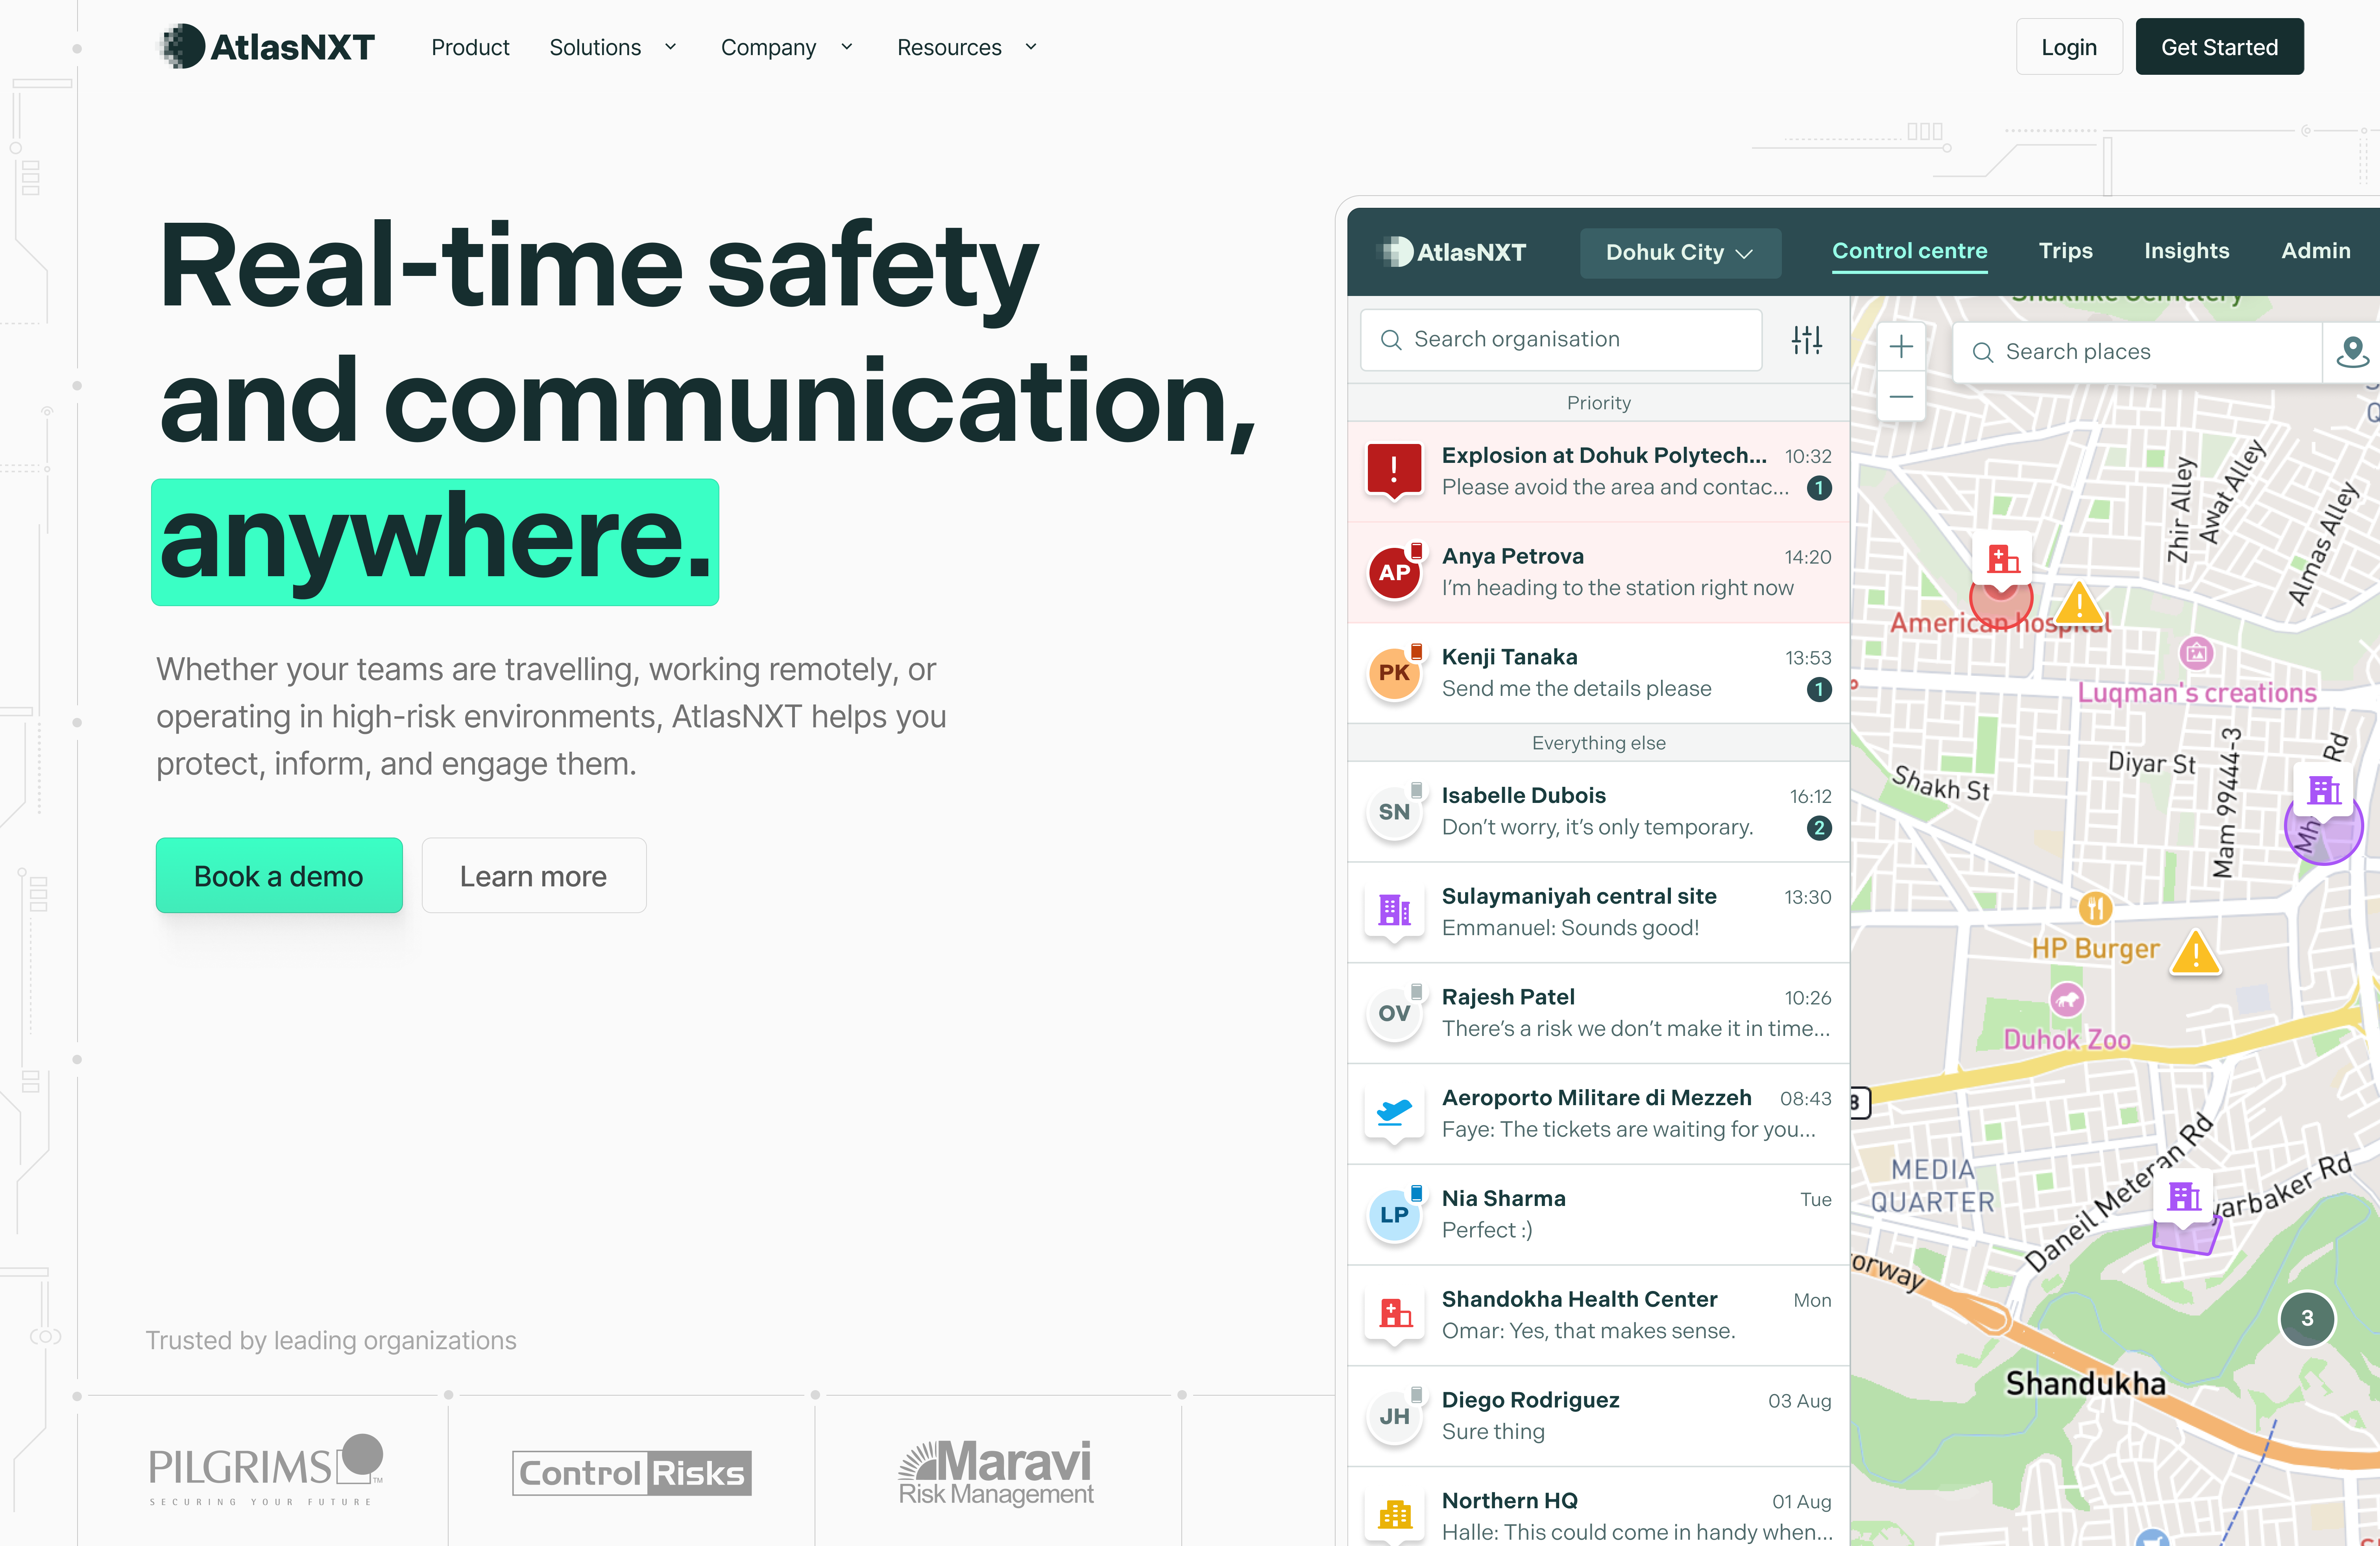Click the cluster marker labeled 3
This screenshot has height=1546, width=2380.
(2306, 1318)
